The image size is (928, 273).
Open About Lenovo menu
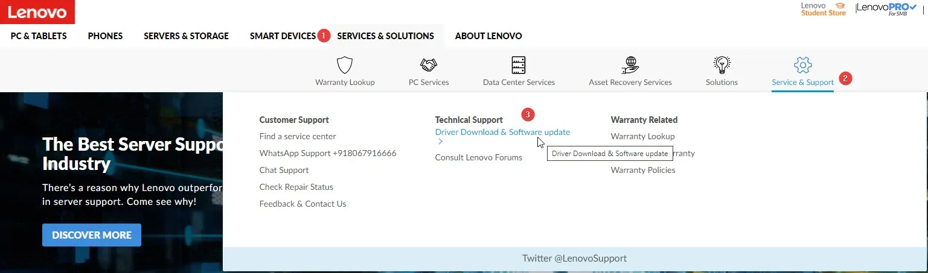click(488, 36)
